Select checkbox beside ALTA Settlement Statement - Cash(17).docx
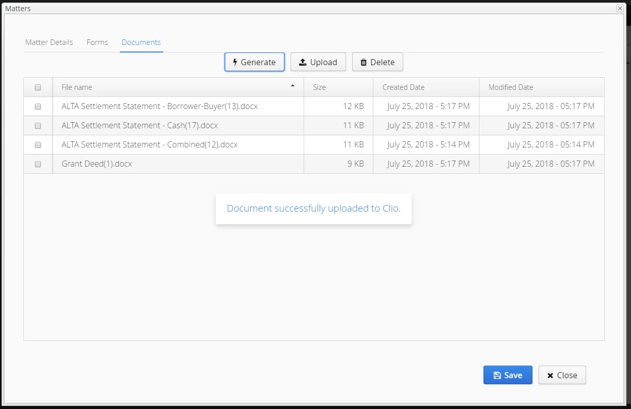The width and height of the screenshot is (631, 409). (x=37, y=125)
